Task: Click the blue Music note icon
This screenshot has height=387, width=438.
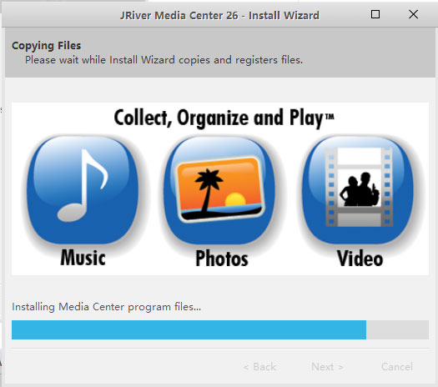Action: coord(83,190)
